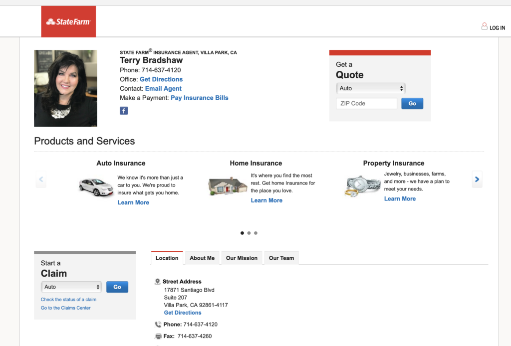Open the agent's Facebook page icon
Image resolution: width=511 pixels, height=346 pixels.
click(x=124, y=111)
